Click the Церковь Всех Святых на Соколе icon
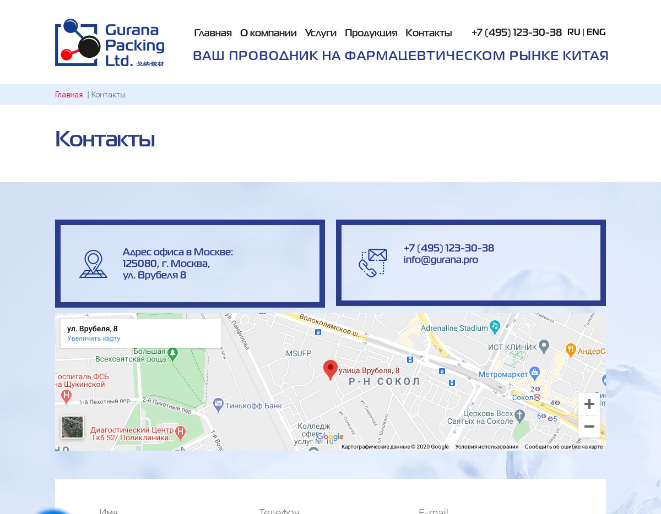661x514 pixels. (519, 415)
